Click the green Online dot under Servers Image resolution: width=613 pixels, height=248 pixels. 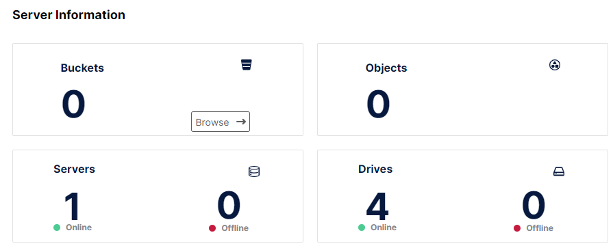(57, 228)
